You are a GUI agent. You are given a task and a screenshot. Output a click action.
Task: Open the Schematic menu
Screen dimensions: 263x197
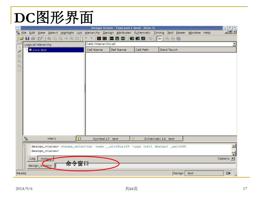pos(142,33)
